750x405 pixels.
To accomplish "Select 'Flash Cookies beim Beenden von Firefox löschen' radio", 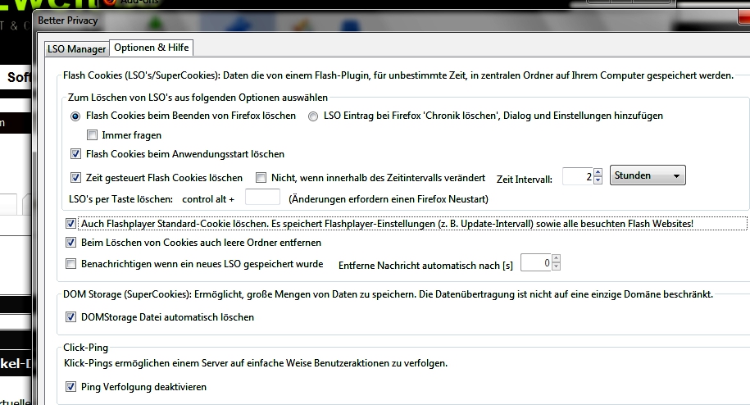I will point(75,116).
